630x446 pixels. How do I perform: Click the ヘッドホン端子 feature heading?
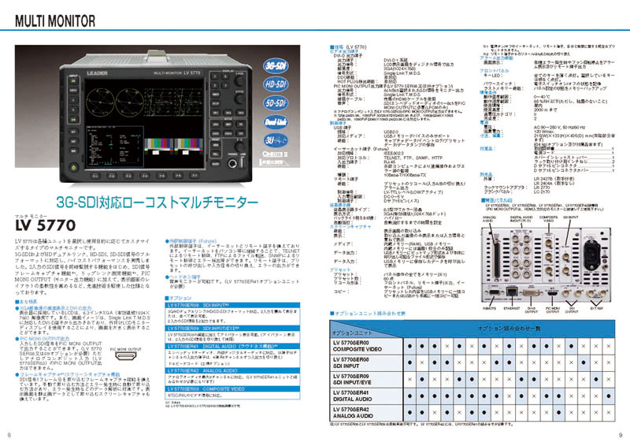tap(183, 277)
